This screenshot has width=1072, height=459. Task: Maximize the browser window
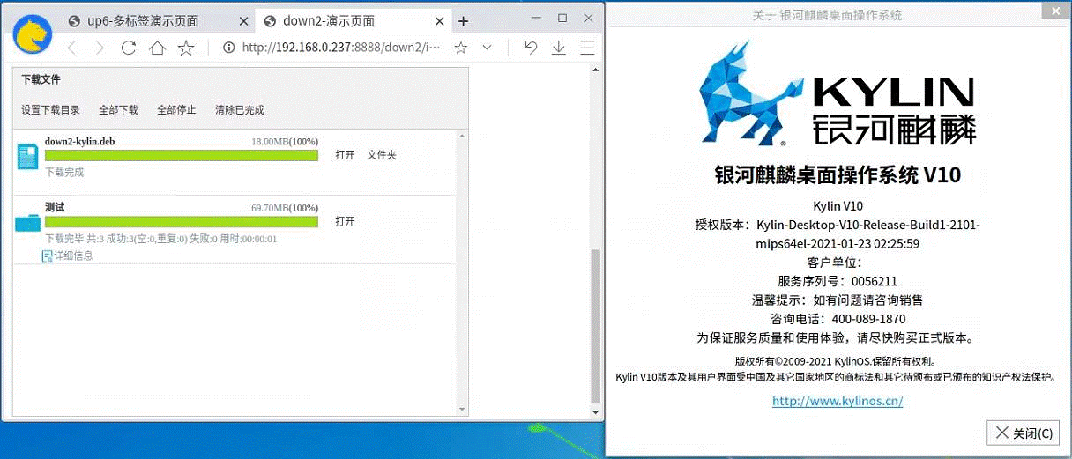(x=562, y=18)
